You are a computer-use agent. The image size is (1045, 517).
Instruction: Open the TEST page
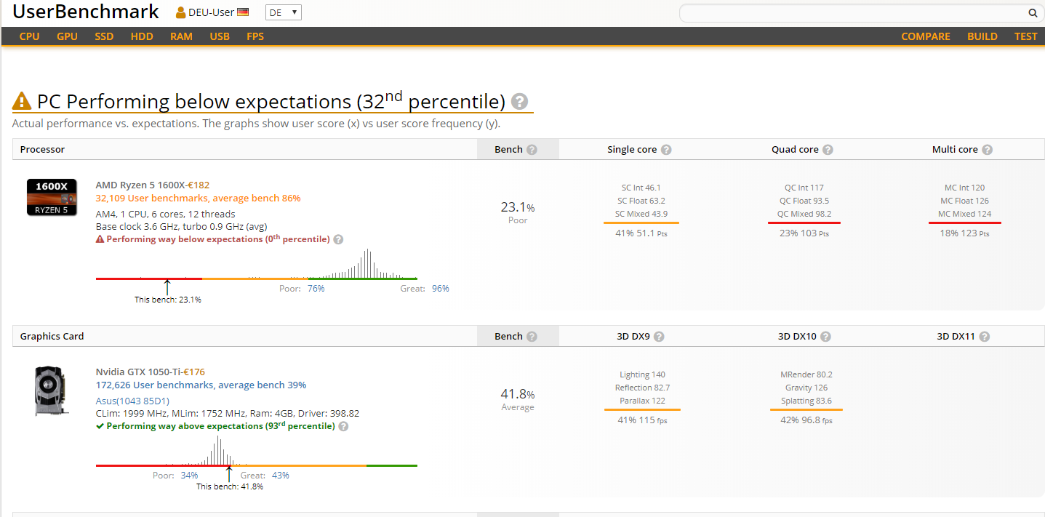pos(1026,36)
